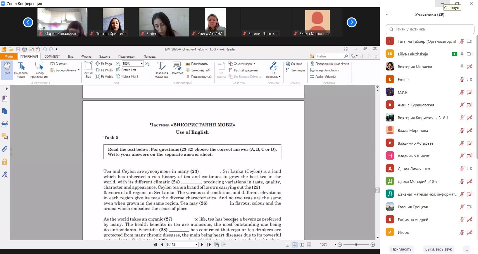The width and height of the screenshot is (478, 254).
Task: Click the Выкл. весь звук button
Action: click(439, 249)
